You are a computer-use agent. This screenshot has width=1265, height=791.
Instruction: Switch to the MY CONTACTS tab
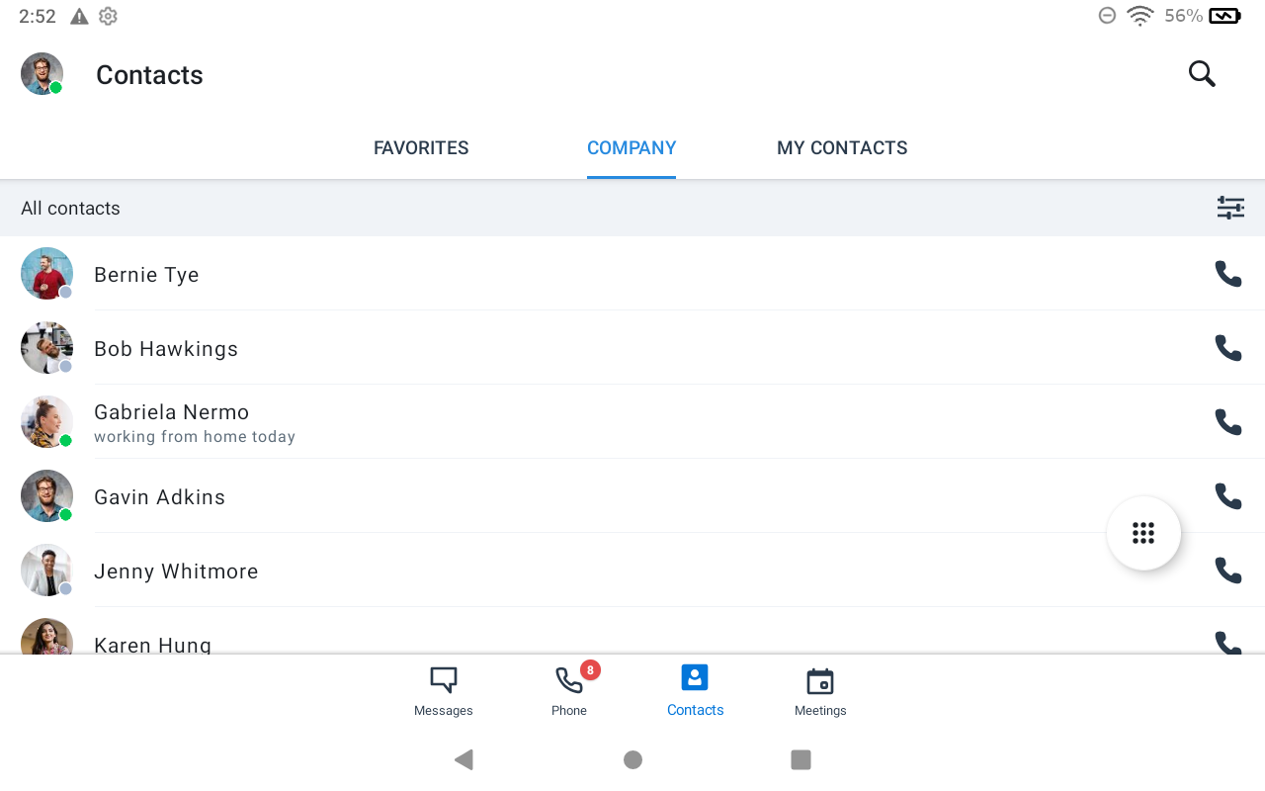(x=842, y=147)
